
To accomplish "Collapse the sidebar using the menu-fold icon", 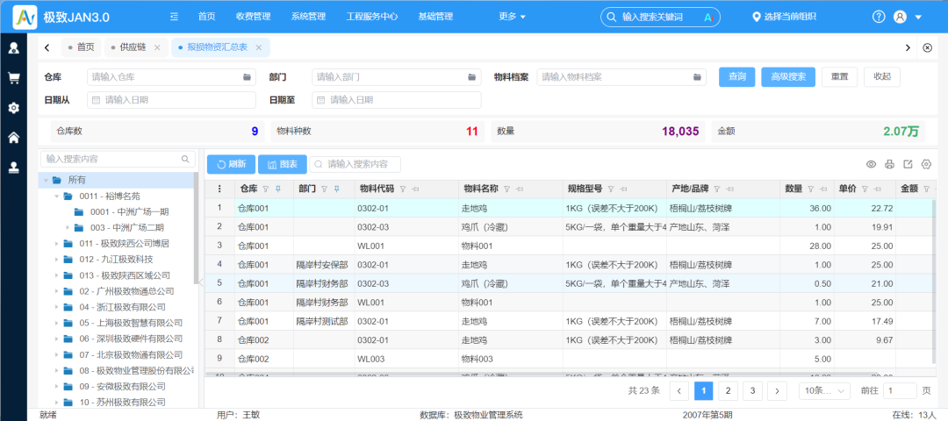I will tap(175, 17).
